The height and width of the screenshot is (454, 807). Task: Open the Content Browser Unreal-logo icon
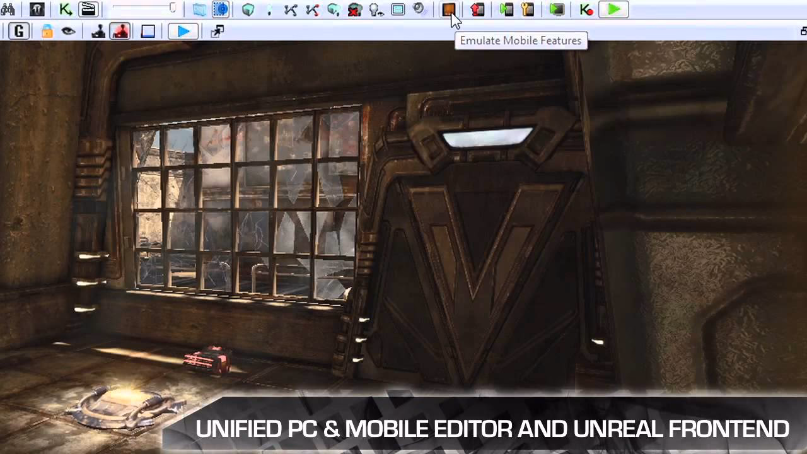pyautogui.click(x=37, y=9)
